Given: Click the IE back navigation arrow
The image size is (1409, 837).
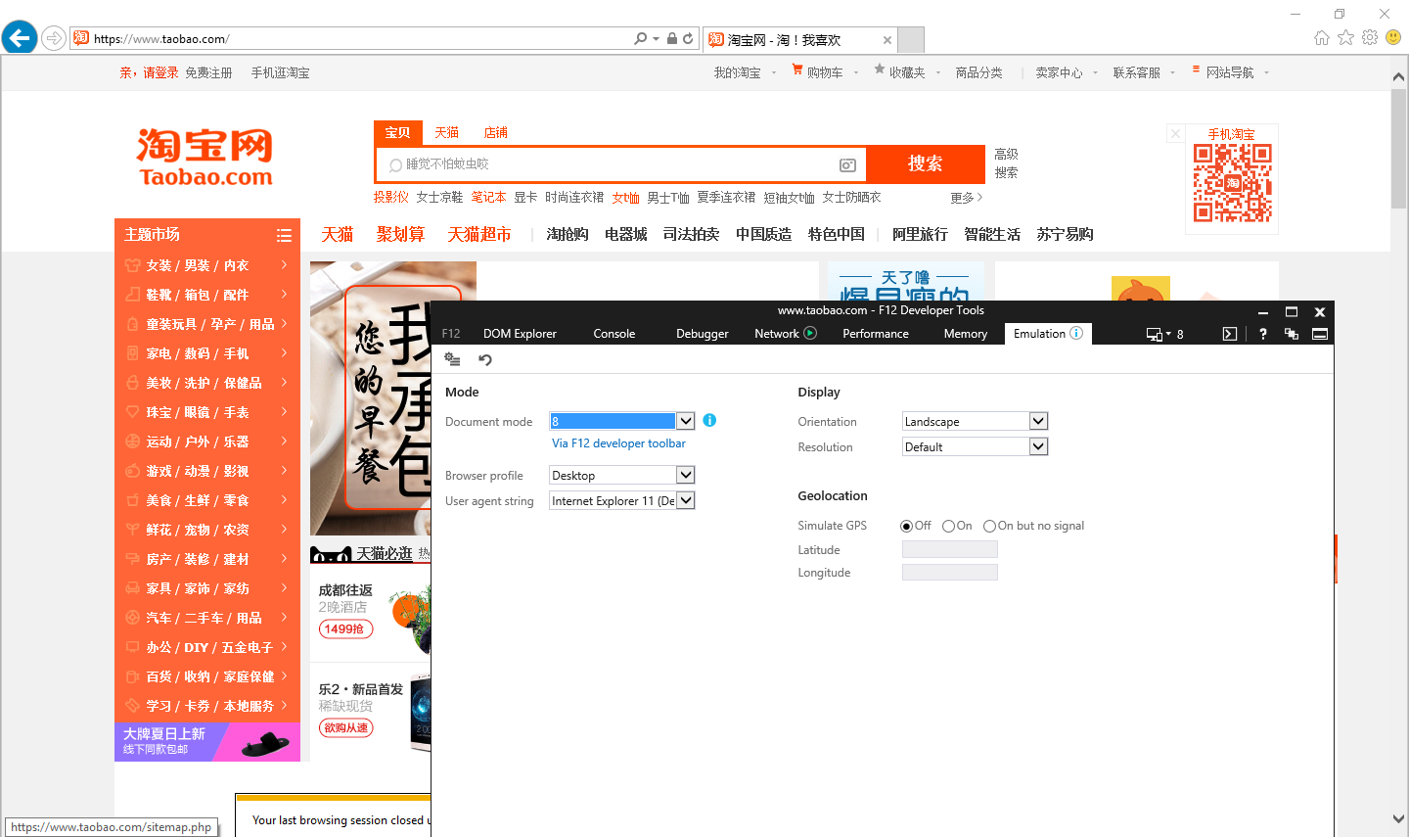Looking at the screenshot, I should (20, 38).
